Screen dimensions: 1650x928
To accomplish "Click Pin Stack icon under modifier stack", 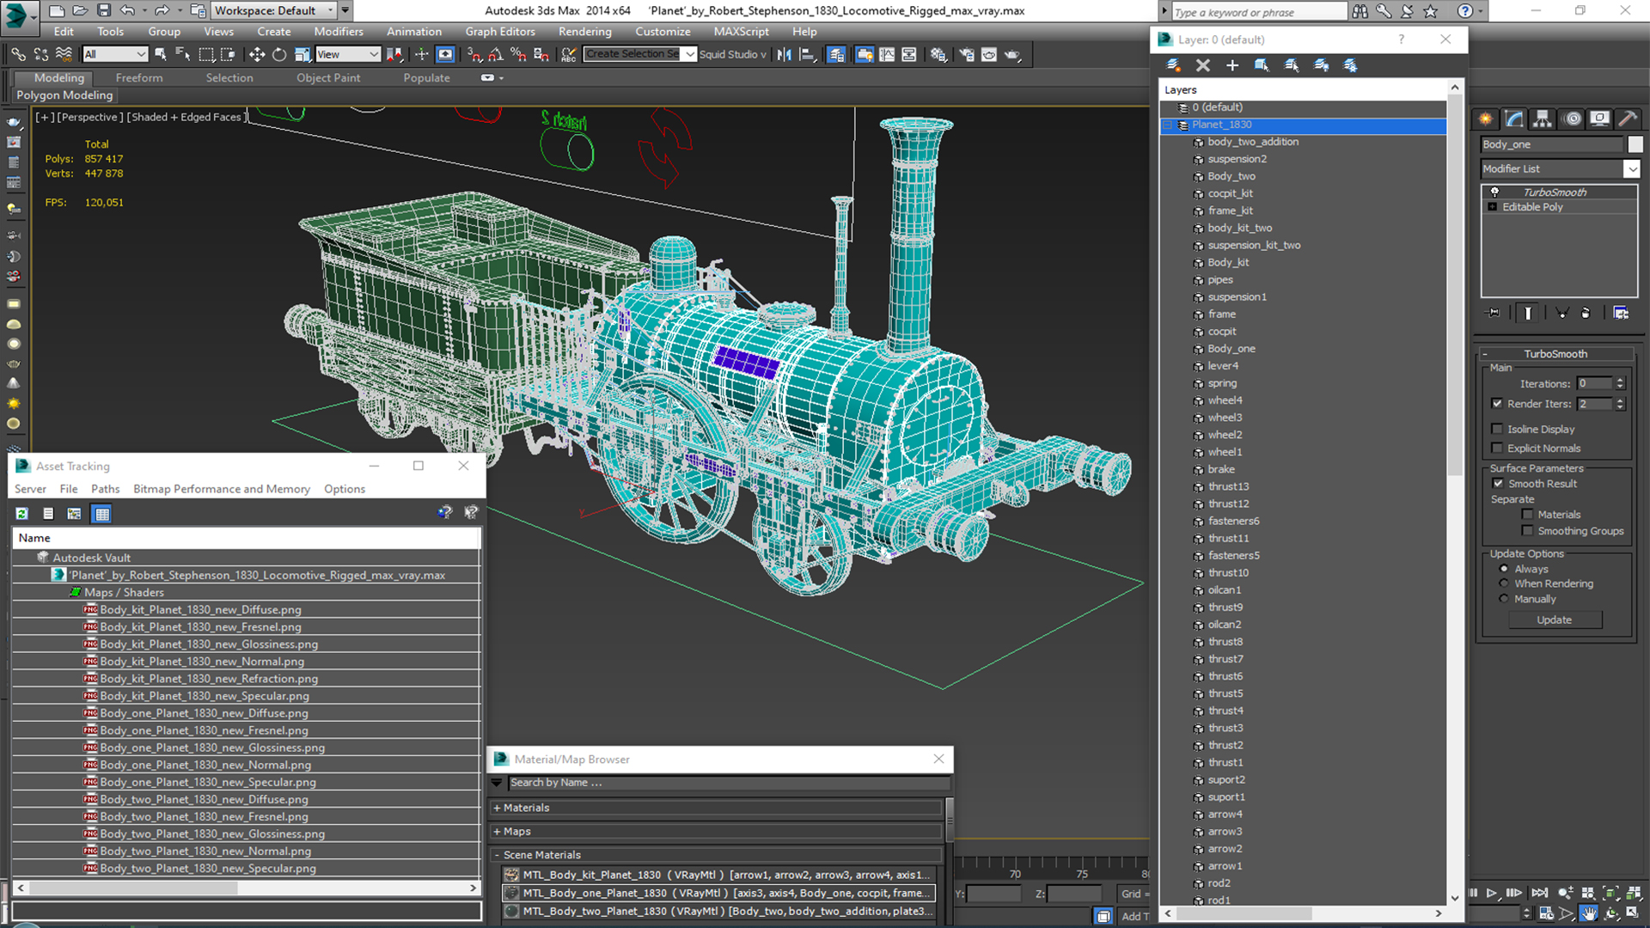I will tap(1494, 313).
